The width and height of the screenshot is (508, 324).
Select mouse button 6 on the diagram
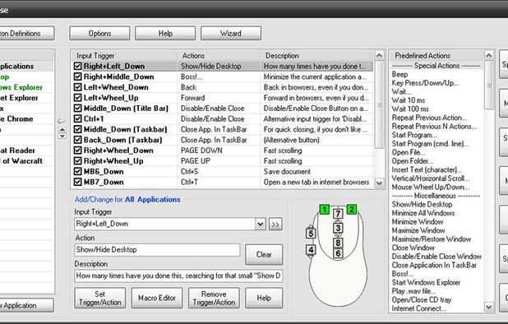click(338, 253)
